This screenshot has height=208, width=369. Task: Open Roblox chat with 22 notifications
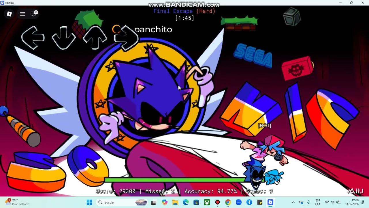point(34,14)
